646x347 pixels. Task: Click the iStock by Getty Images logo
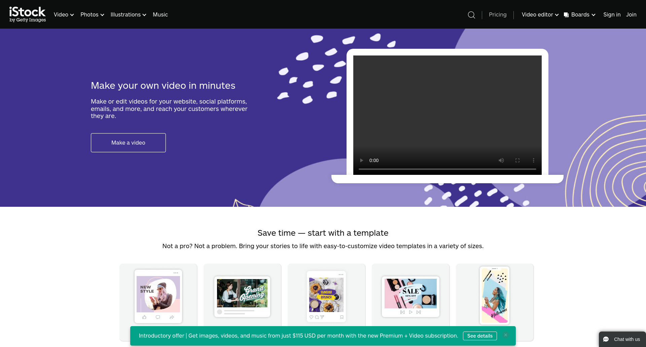(x=28, y=14)
